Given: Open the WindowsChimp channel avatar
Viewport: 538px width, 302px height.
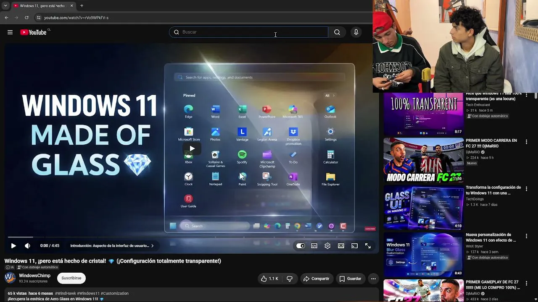Looking at the screenshot, I should pyautogui.click(x=10, y=278).
